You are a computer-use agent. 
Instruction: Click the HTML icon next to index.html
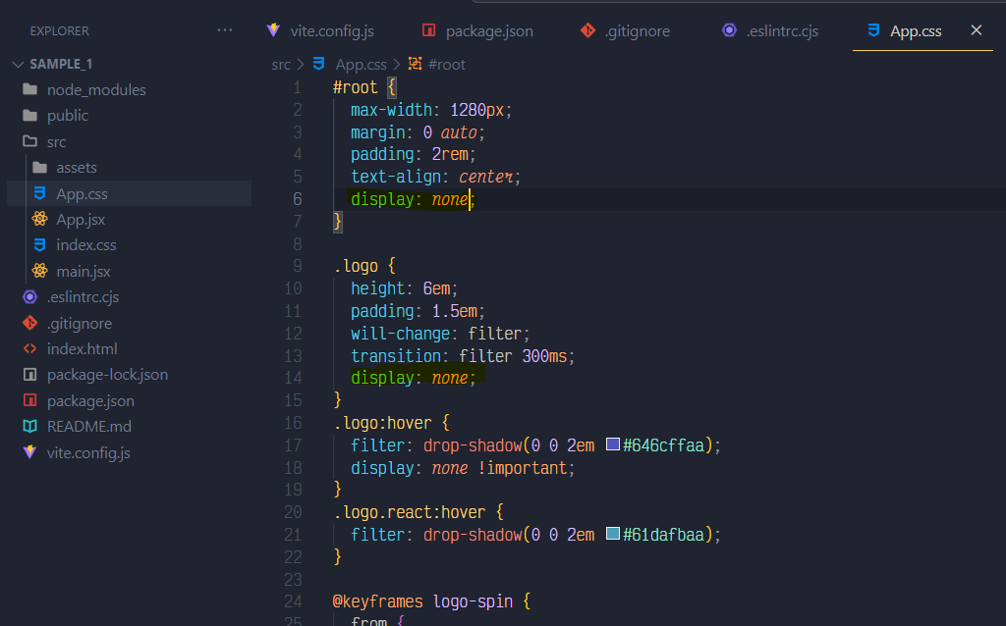[29, 348]
